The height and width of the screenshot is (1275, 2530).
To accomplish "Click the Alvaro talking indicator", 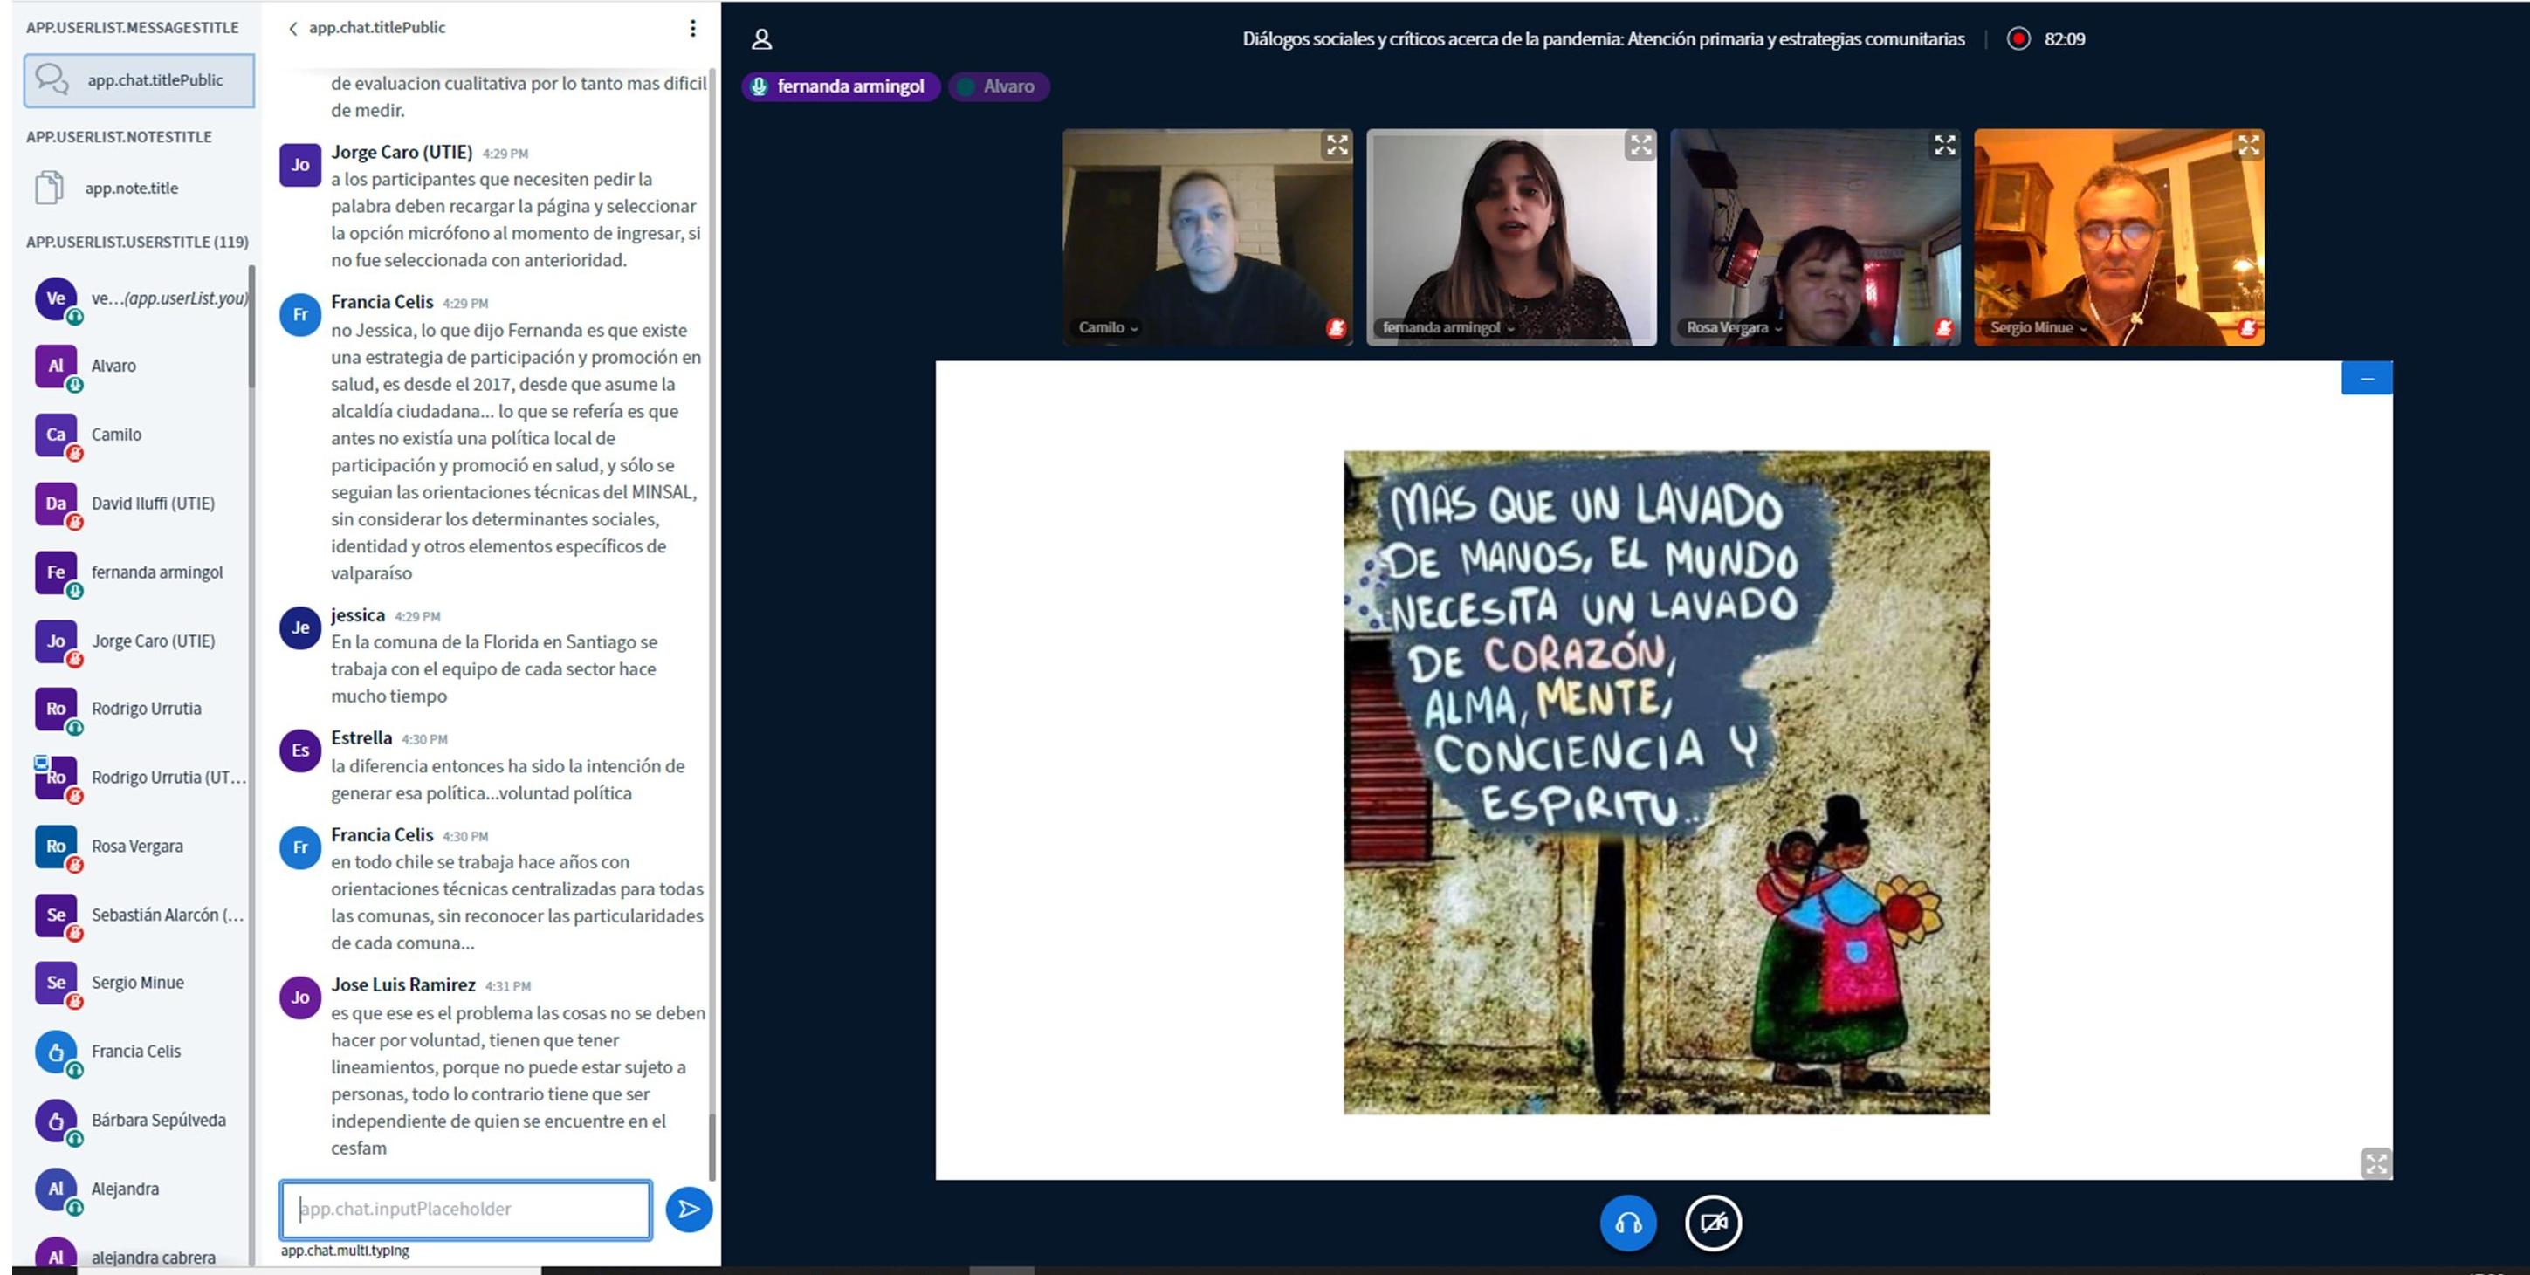I will pos(998,86).
